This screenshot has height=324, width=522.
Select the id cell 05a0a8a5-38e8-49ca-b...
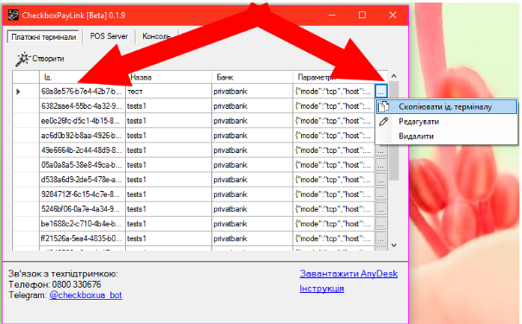(82, 165)
